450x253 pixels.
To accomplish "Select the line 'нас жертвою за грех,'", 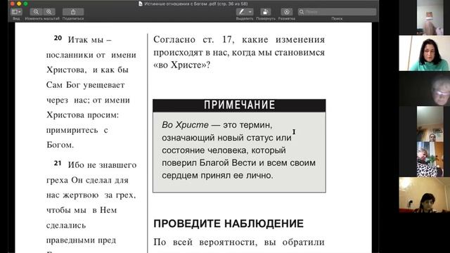I will 91,195.
